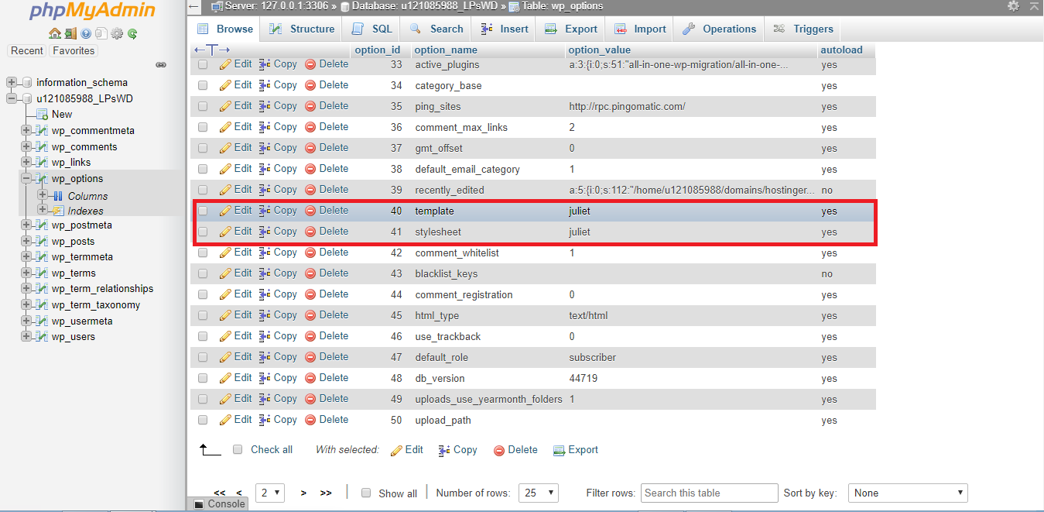1044x512 pixels.
Task: Open page settings gear on breadcrumb bar
Action: coord(1014,6)
